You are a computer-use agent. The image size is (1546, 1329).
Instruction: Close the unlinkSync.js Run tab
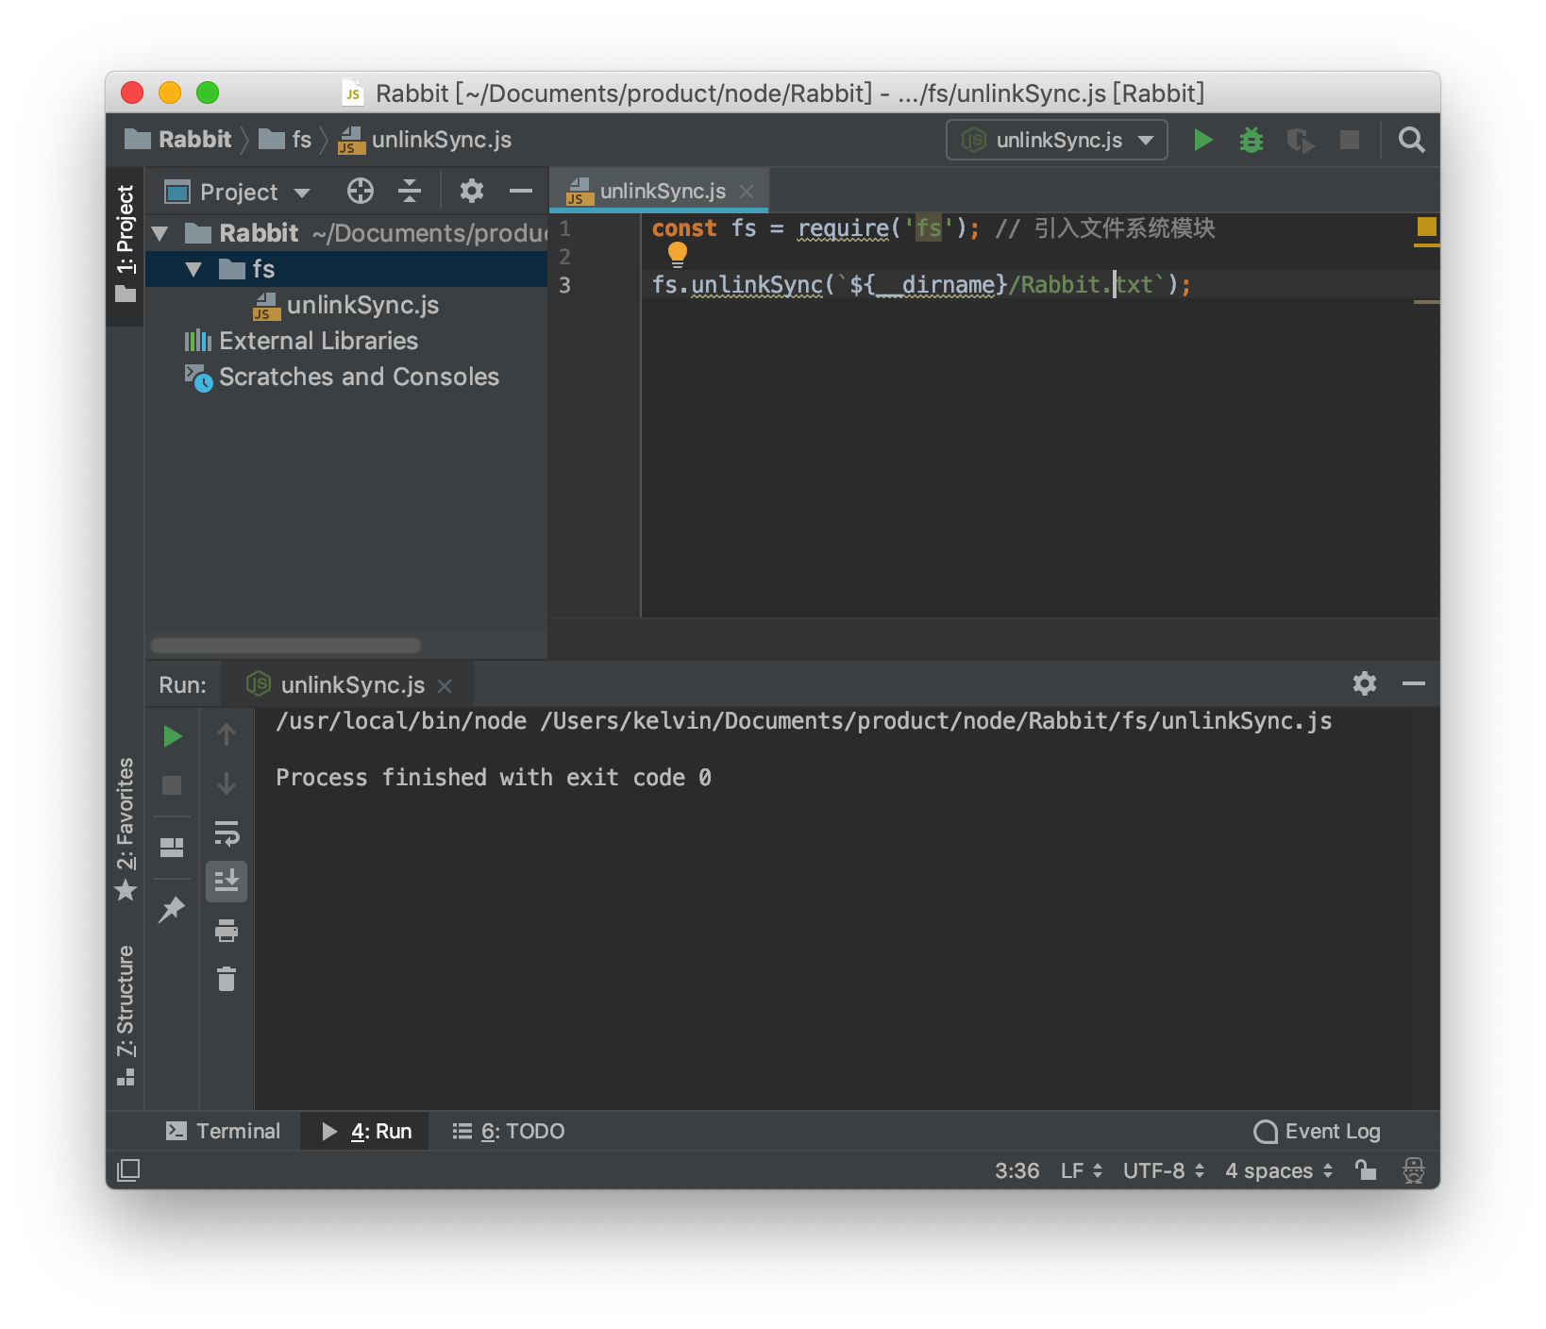[x=445, y=685]
